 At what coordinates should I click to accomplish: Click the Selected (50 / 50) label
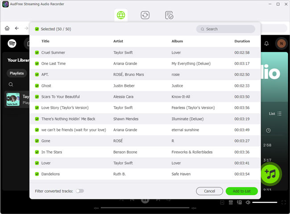[56, 29]
